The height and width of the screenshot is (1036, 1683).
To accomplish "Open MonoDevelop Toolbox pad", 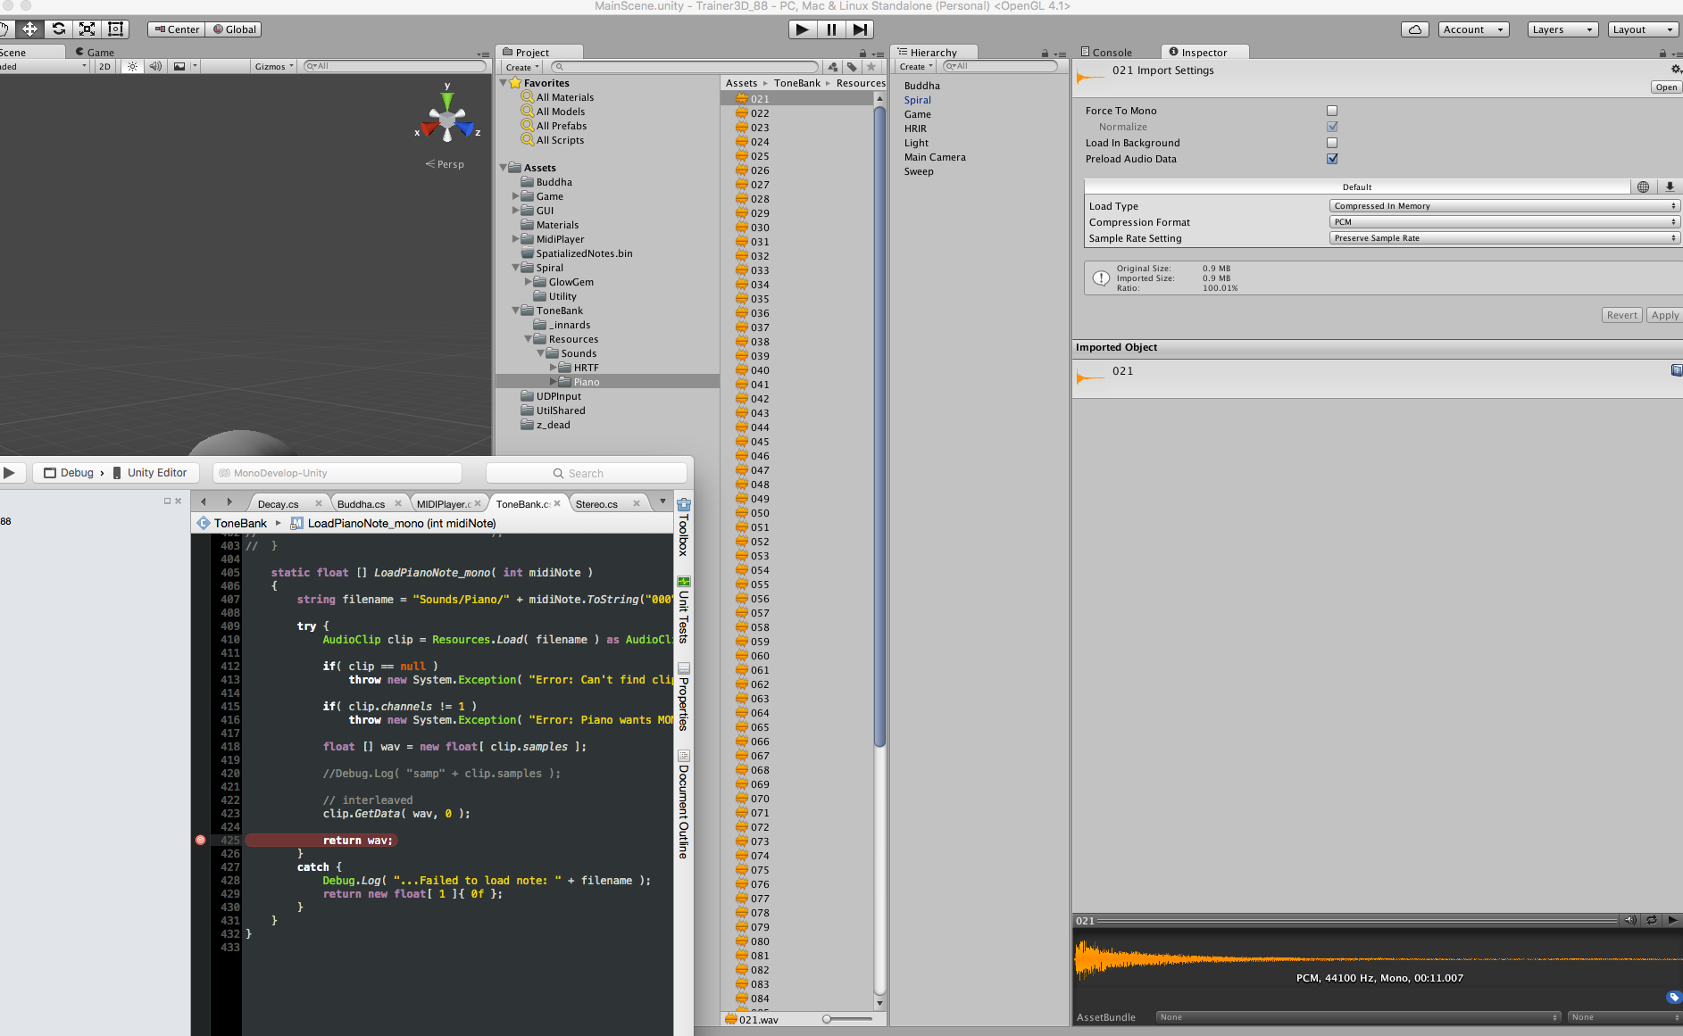I will [x=684, y=527].
